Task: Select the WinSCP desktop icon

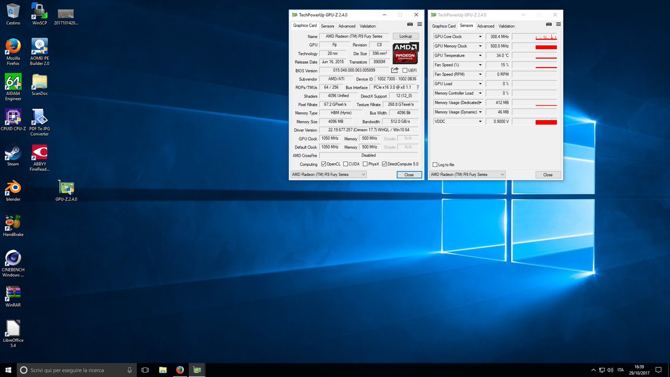Action: point(40,14)
